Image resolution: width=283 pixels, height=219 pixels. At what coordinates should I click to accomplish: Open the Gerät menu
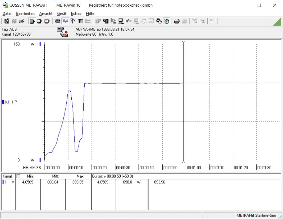pyautogui.click(x=62, y=13)
